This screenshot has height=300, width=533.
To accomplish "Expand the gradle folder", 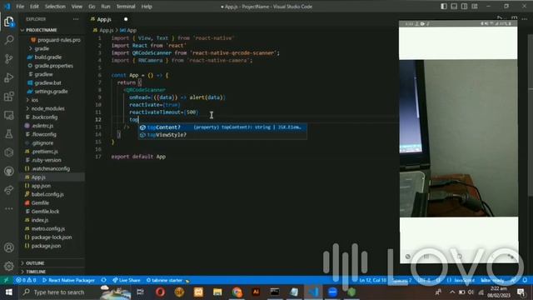I will pyautogui.click(x=42, y=48).
